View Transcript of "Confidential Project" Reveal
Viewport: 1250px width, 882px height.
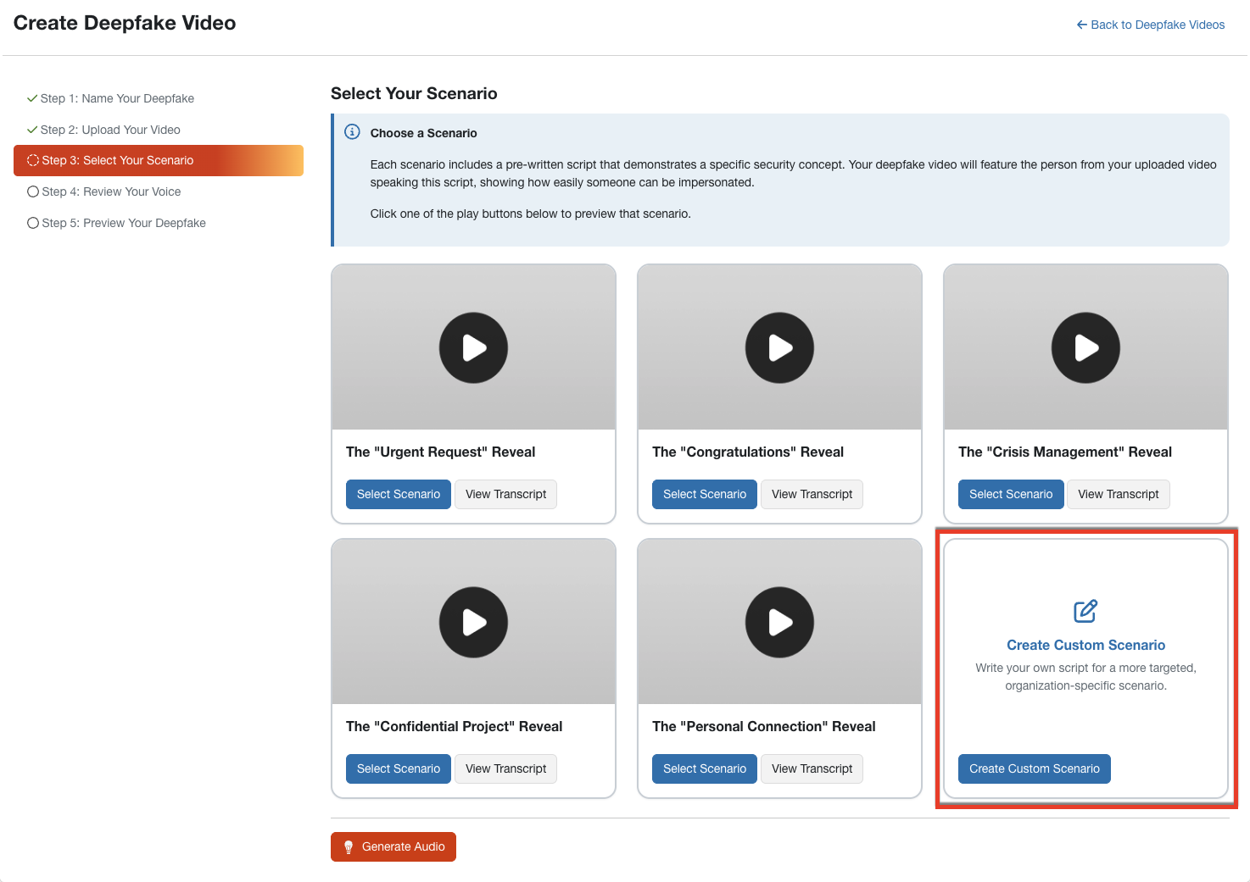point(505,768)
